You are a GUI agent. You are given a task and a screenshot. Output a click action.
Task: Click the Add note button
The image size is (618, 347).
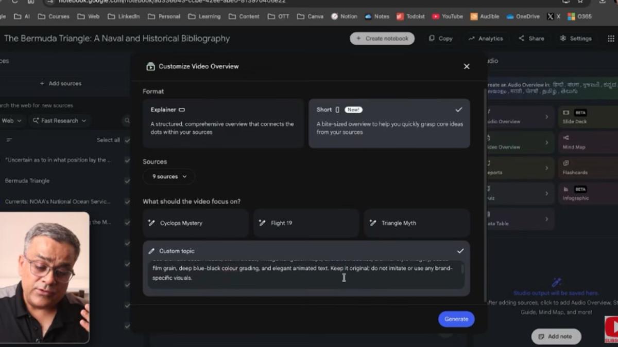[556, 337]
